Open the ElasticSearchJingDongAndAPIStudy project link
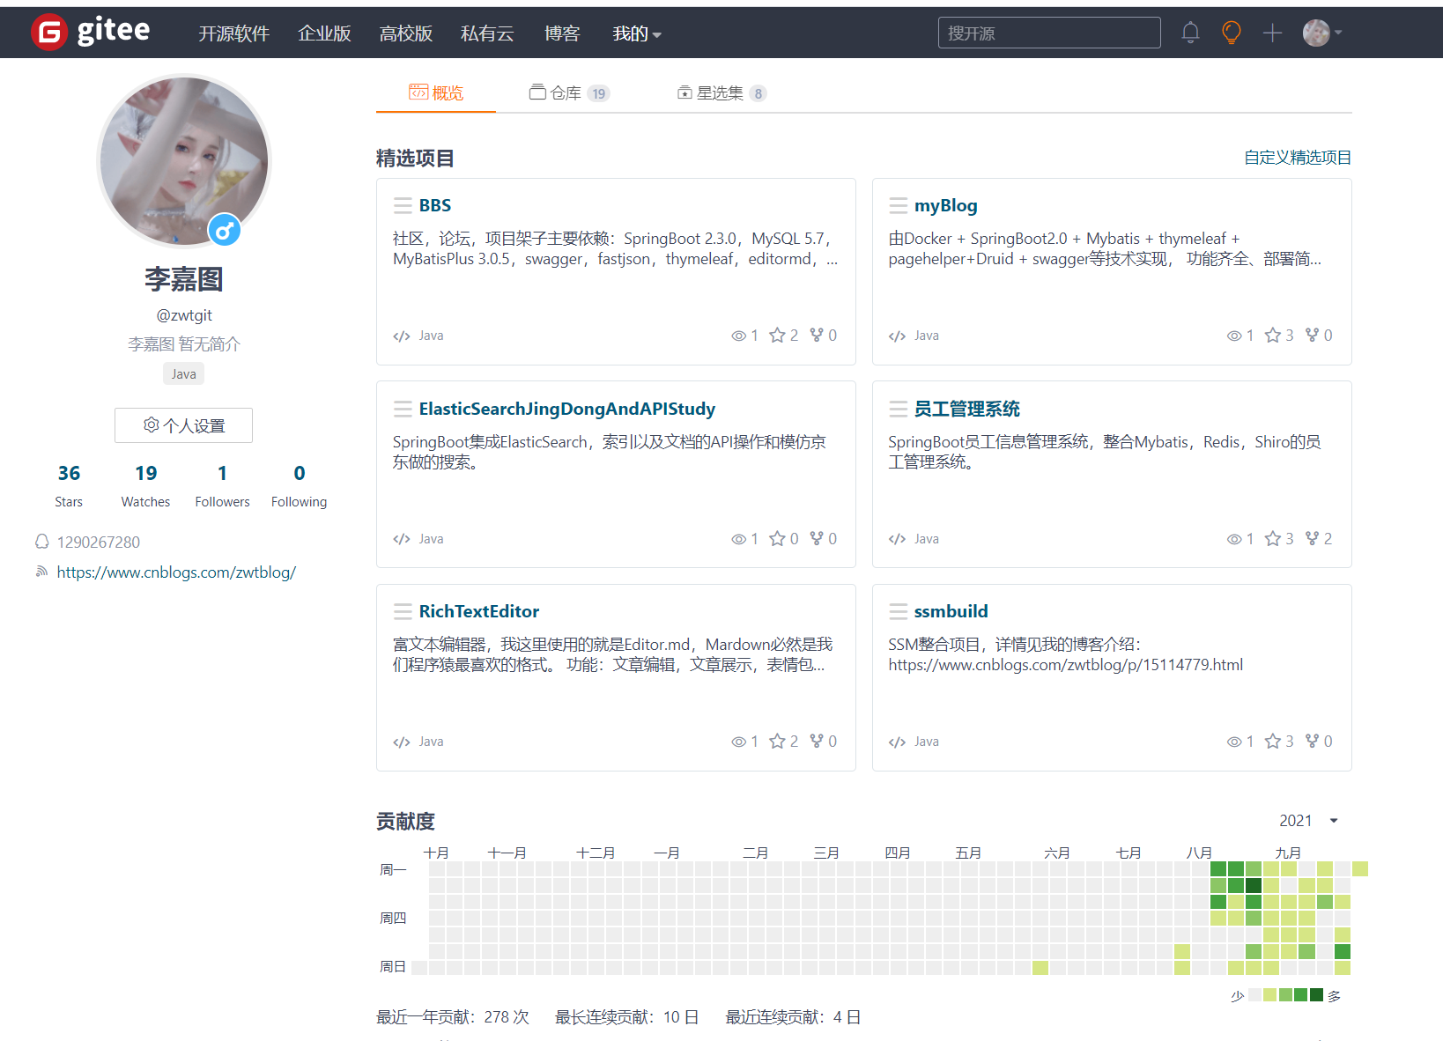 [567, 409]
